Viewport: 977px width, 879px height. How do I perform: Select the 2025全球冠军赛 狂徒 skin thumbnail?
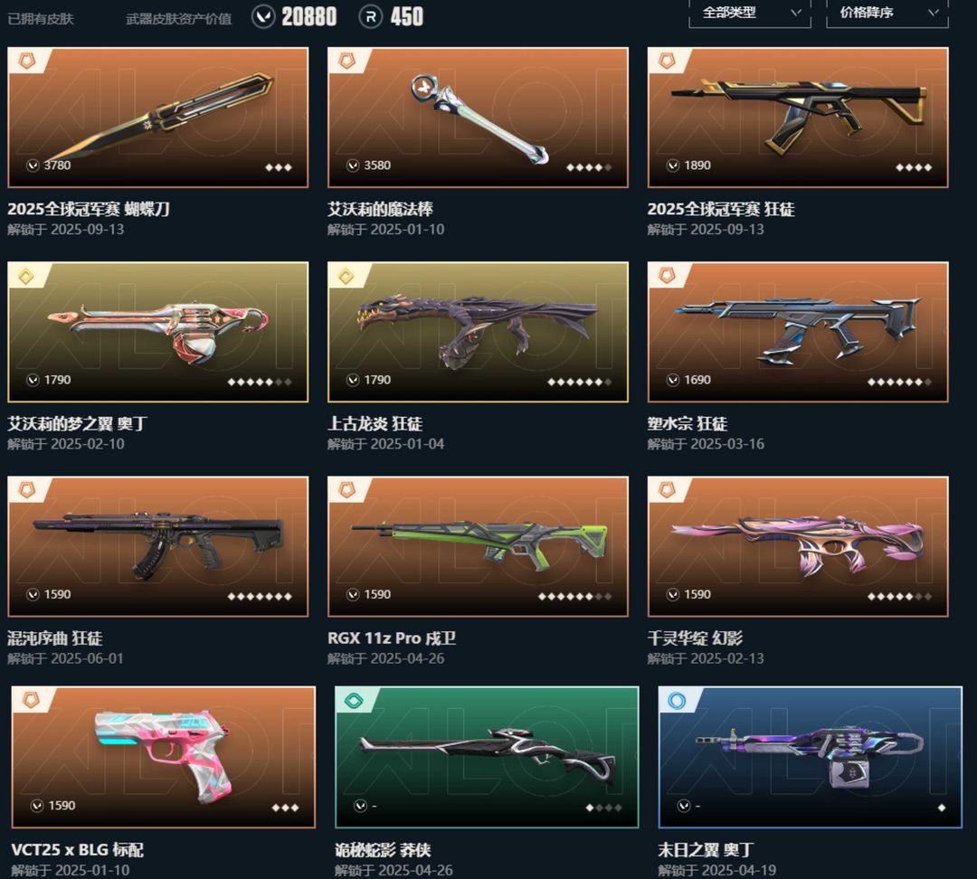(798, 118)
